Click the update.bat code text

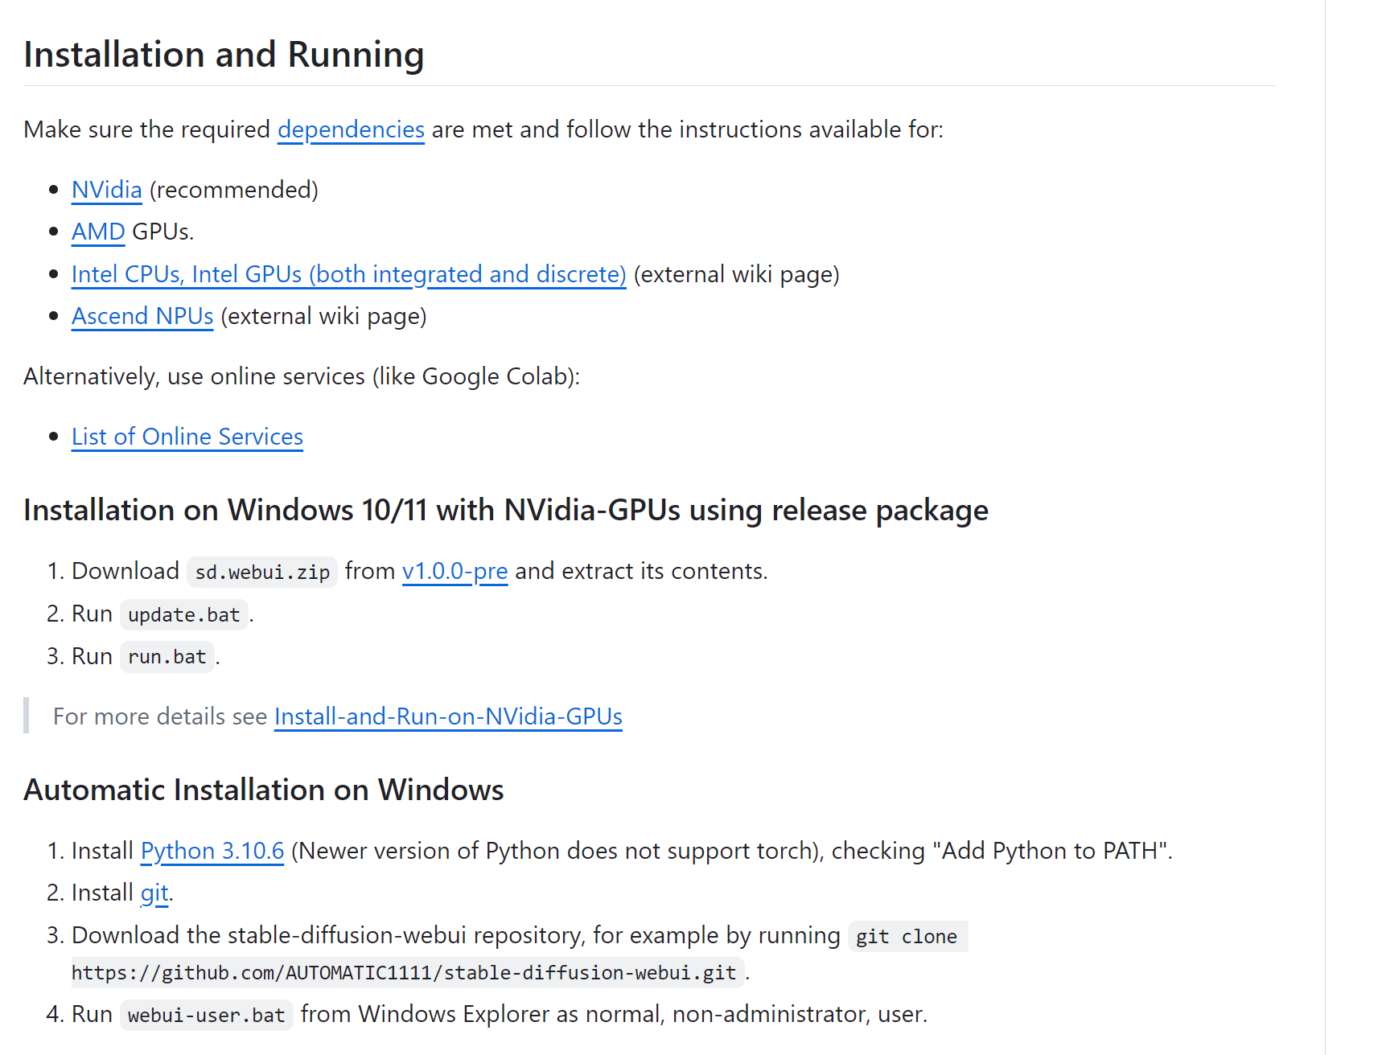coord(184,615)
